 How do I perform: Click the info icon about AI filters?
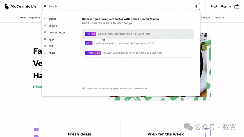click(83, 89)
